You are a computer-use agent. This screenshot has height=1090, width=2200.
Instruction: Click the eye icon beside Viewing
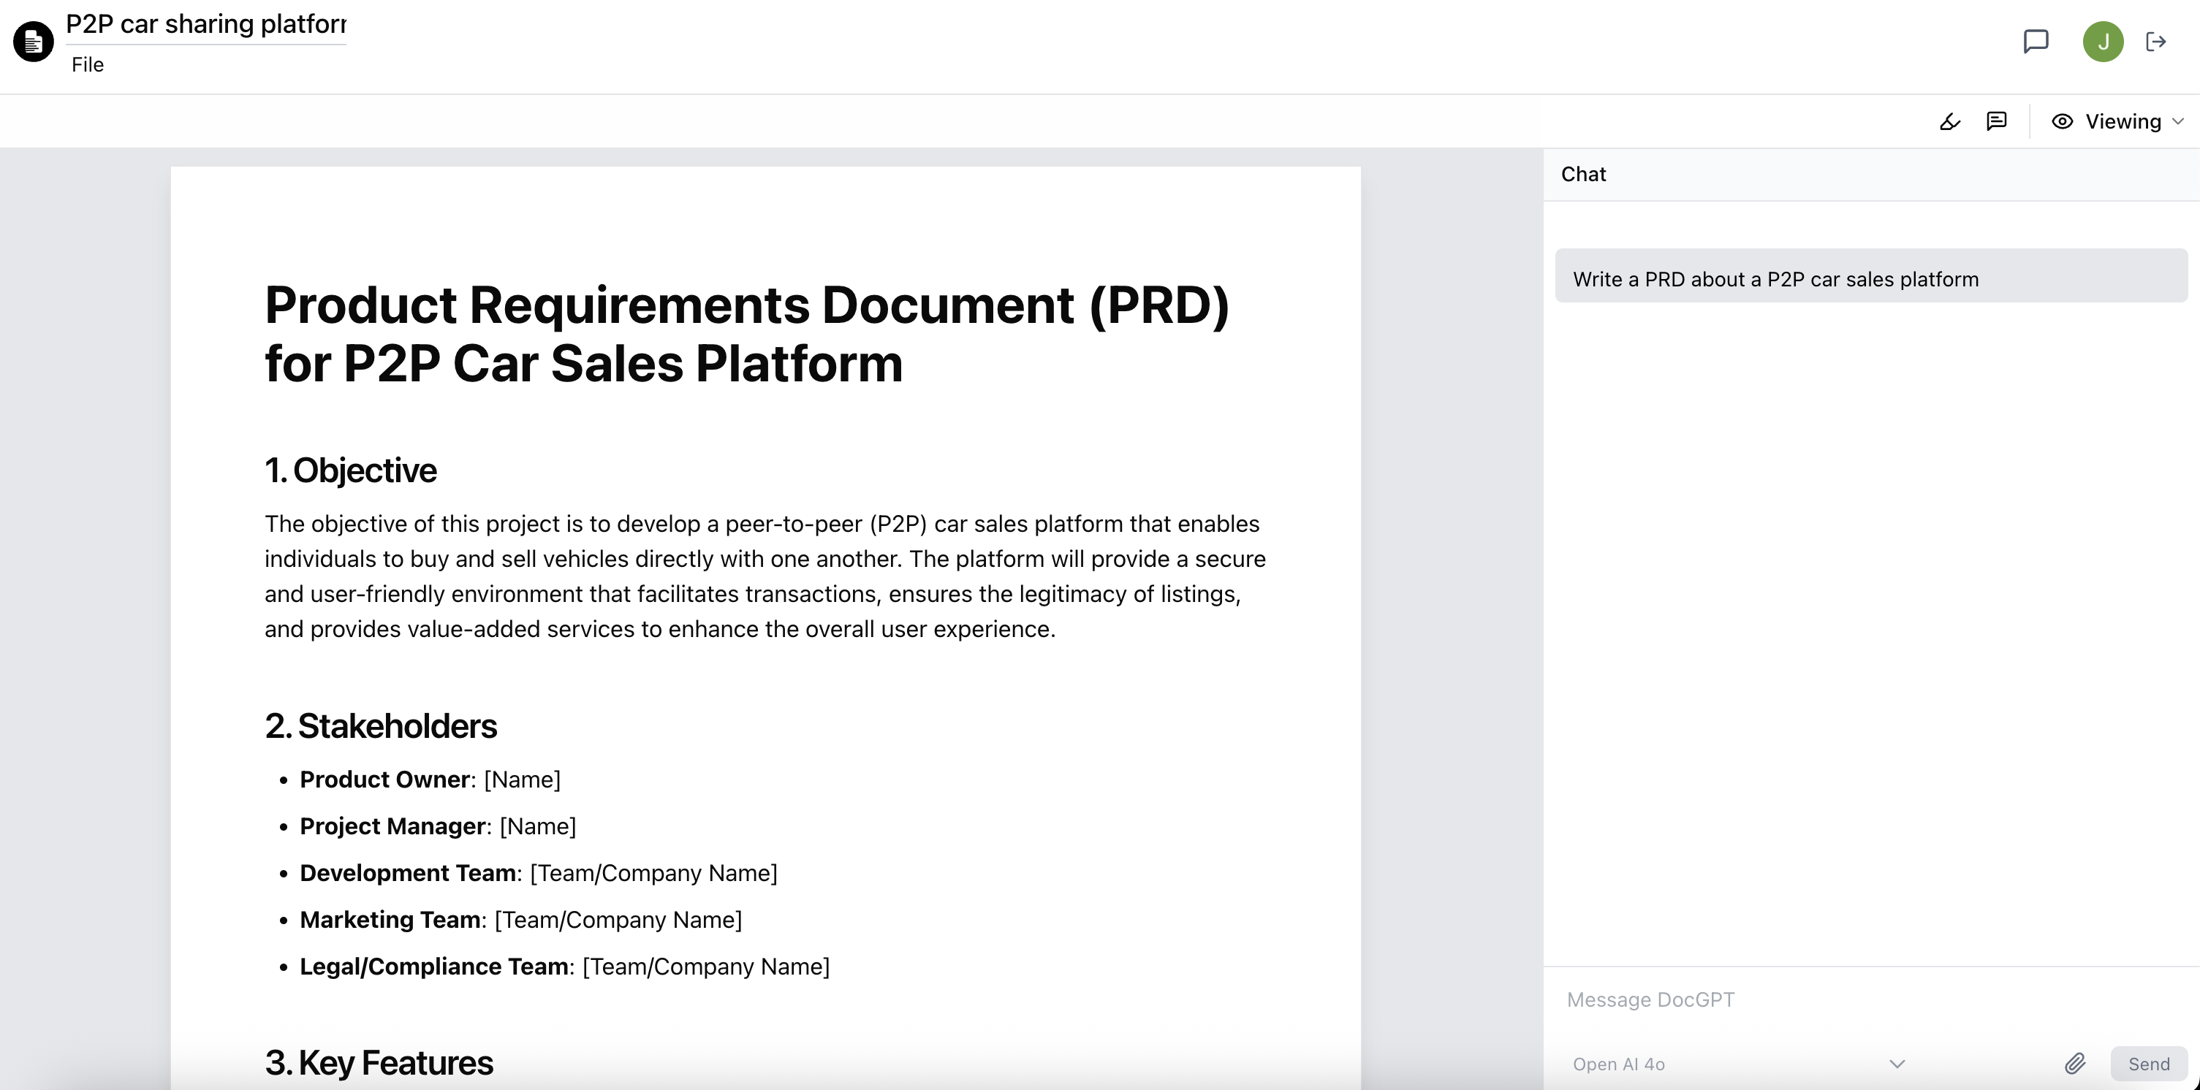coord(2062,121)
